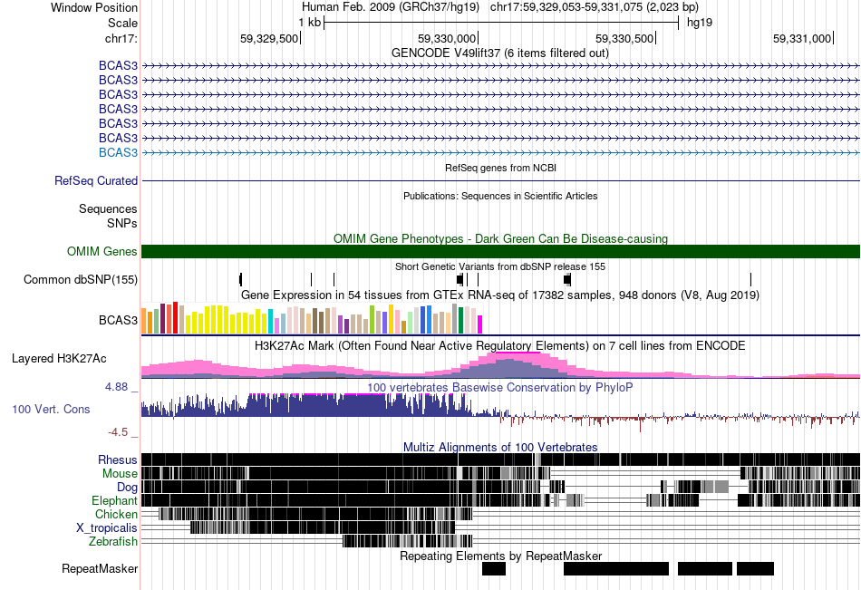
Task: Click the Multiz Alignments of 100 Vertebrates title
Action: 500,447
